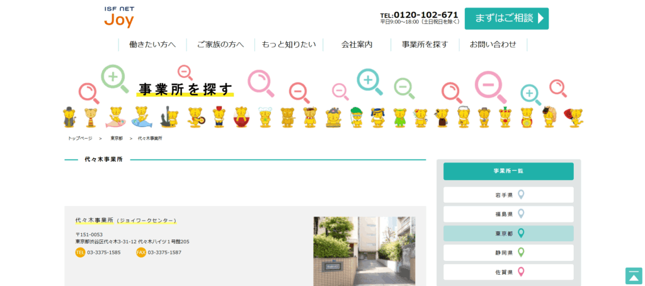Click the まずはご相談 consultation button

click(506, 18)
